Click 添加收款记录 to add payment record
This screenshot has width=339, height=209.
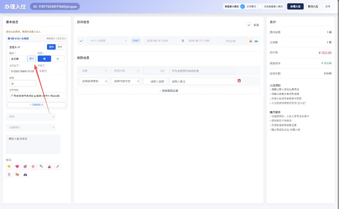pyautogui.click(x=169, y=91)
